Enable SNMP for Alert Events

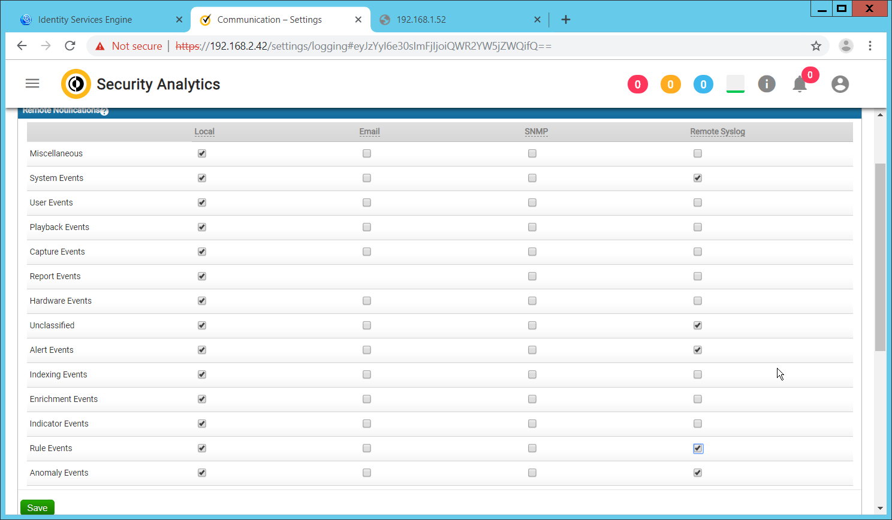coord(532,350)
